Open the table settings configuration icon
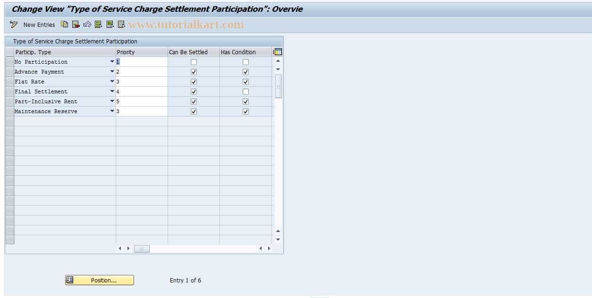592x298 pixels. (x=278, y=52)
